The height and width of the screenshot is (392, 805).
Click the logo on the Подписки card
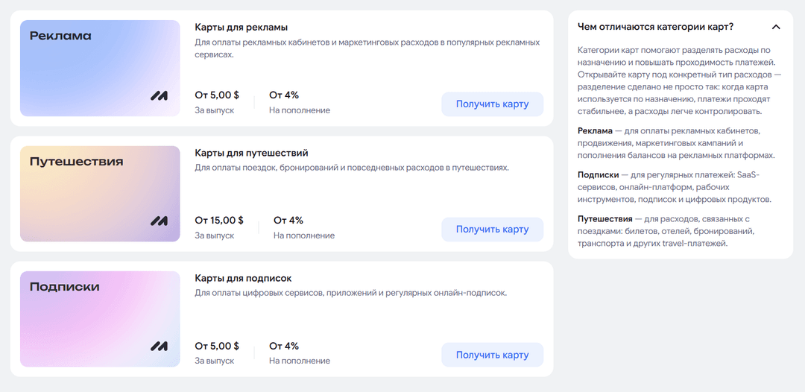[x=159, y=347]
